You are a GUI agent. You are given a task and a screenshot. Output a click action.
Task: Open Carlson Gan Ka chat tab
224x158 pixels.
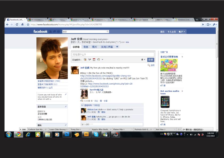click(x=38, y=129)
